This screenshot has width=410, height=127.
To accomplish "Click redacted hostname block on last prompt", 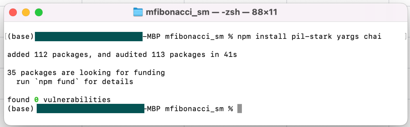I will click(x=90, y=108).
